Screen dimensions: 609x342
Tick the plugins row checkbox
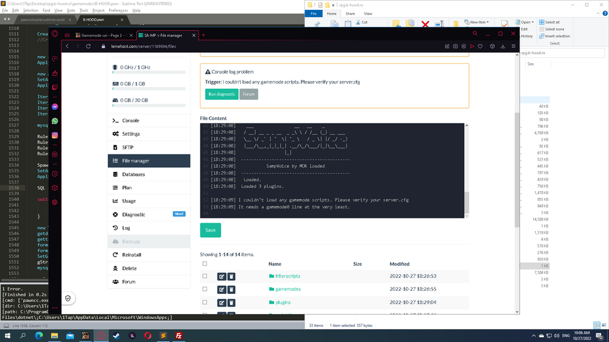coord(205,302)
